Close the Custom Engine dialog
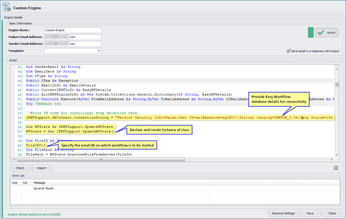Image resolution: width=346 pixels, height=219 pixels. coord(332,213)
